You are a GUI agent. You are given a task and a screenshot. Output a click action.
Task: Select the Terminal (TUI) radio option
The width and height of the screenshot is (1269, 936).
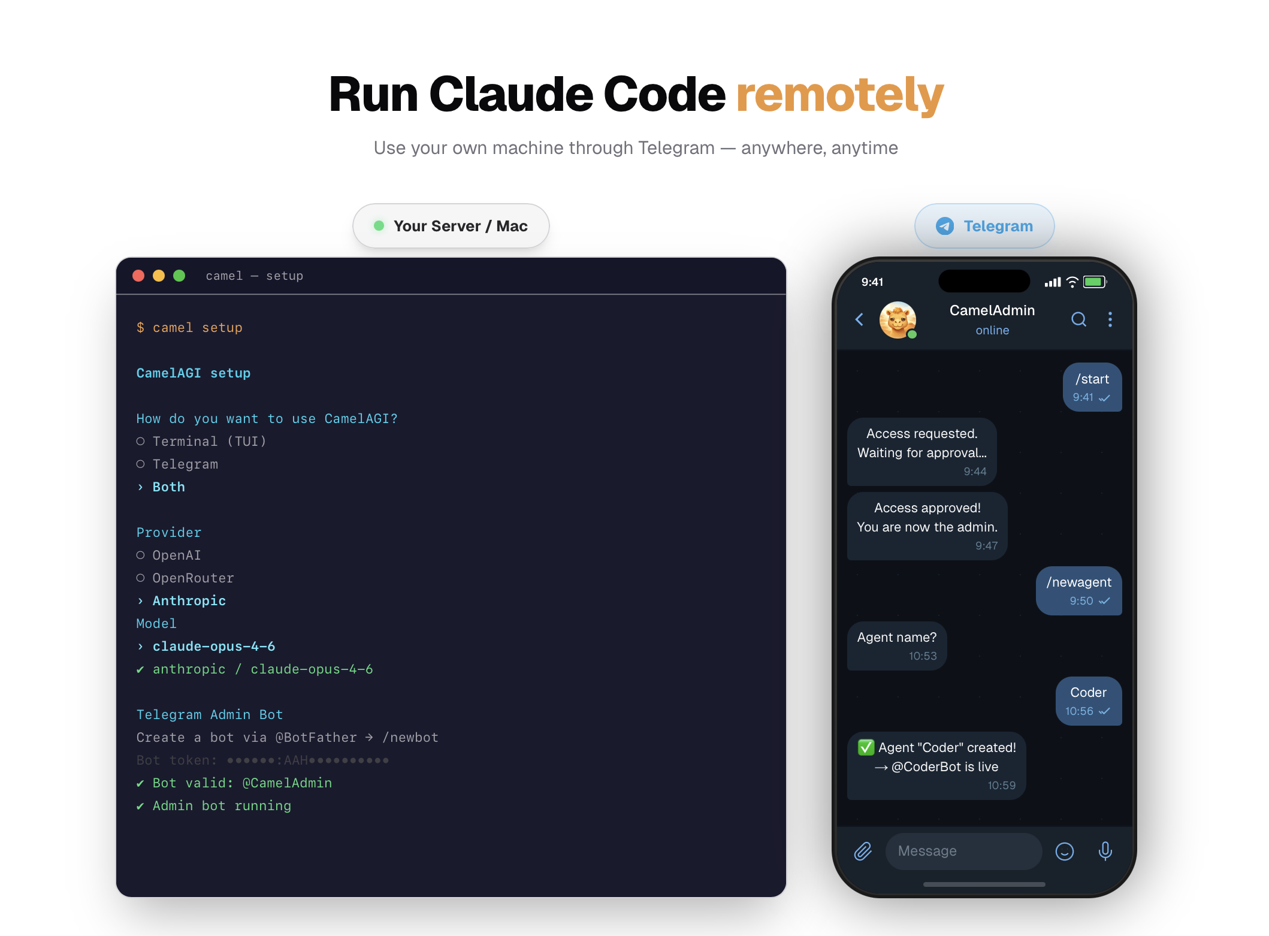coord(140,442)
